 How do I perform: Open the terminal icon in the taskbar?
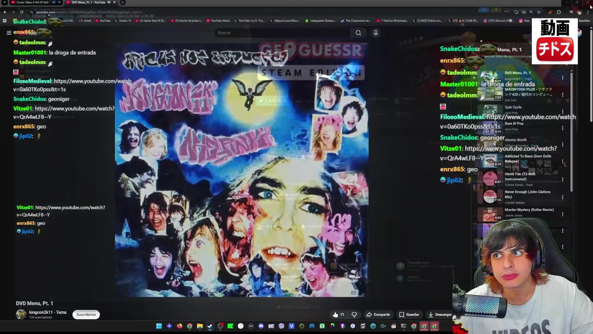[x=404, y=326]
